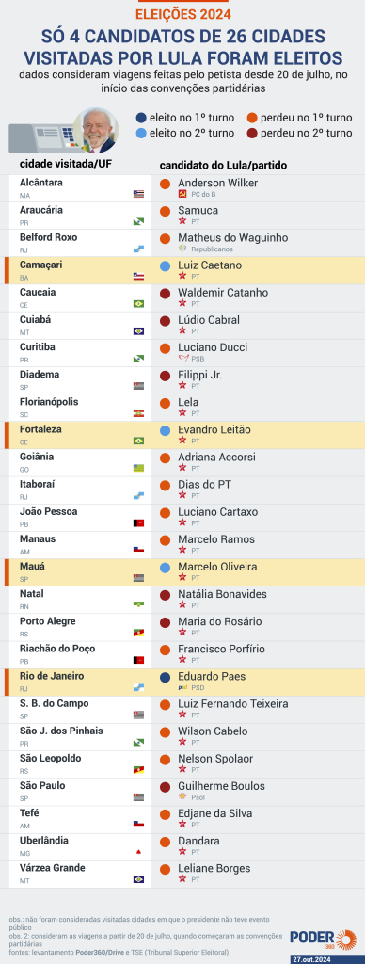Click the Minas Gerais flag beside Uberlândia

tap(139, 852)
